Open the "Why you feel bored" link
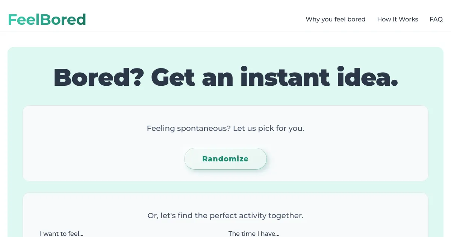Viewport: 451px width, 237px height. point(335,19)
